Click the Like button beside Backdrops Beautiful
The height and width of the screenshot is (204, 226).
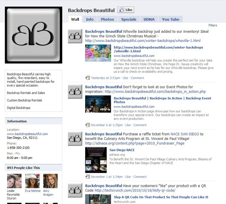[126, 10]
